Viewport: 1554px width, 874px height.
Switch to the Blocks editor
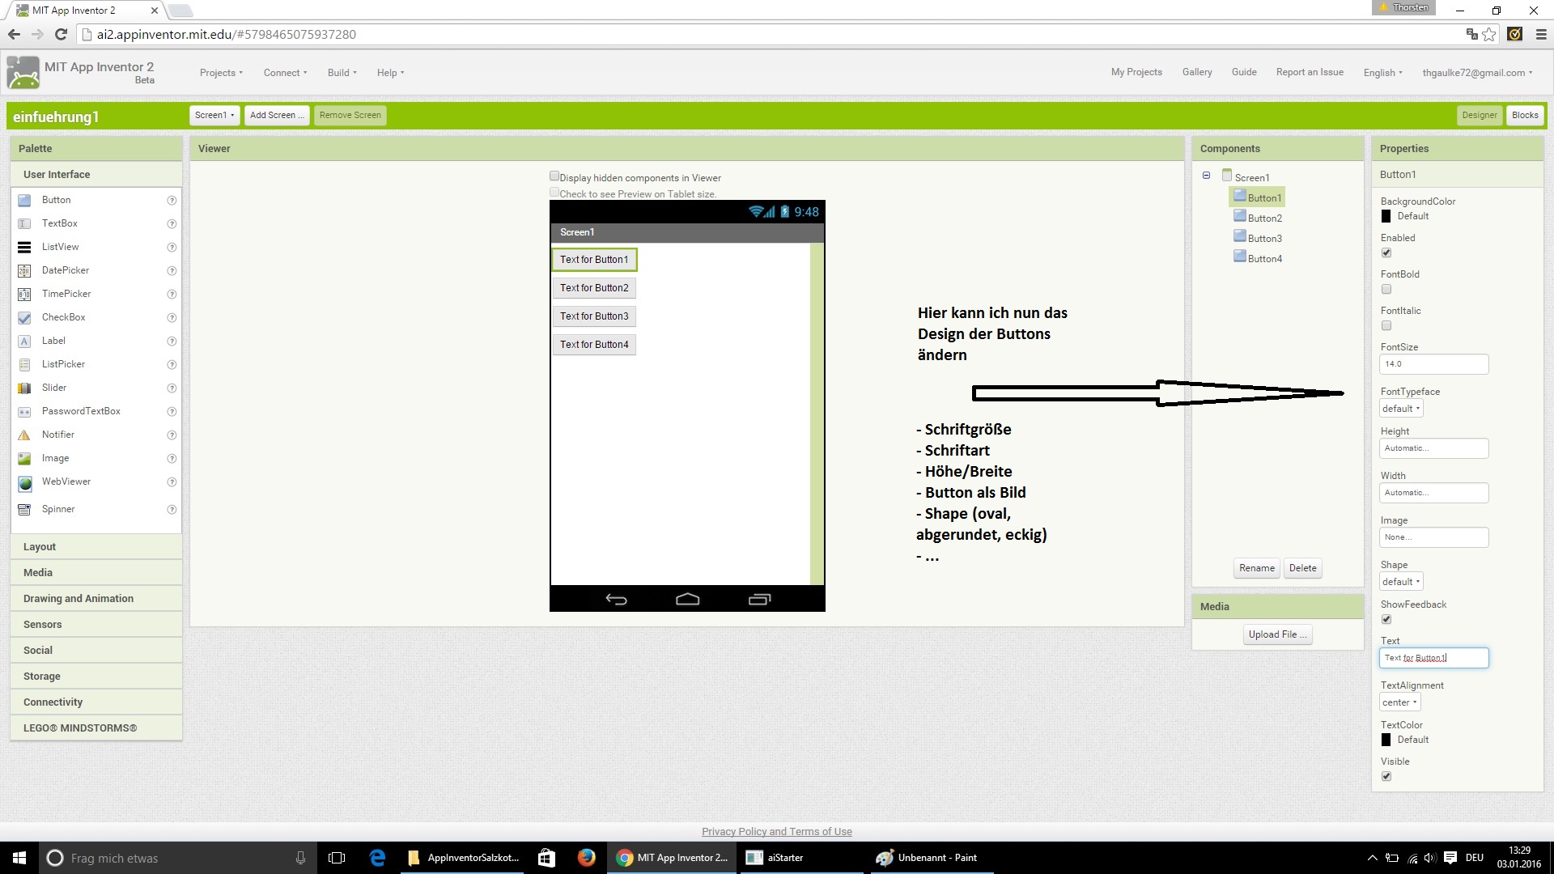[1525, 115]
